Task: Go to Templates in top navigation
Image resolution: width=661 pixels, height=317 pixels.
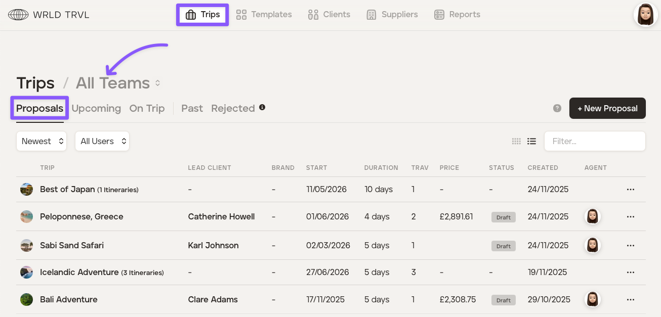Action: (264, 15)
